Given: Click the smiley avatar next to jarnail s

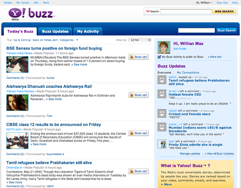Looking at the screenshot, I should pos(162,94).
